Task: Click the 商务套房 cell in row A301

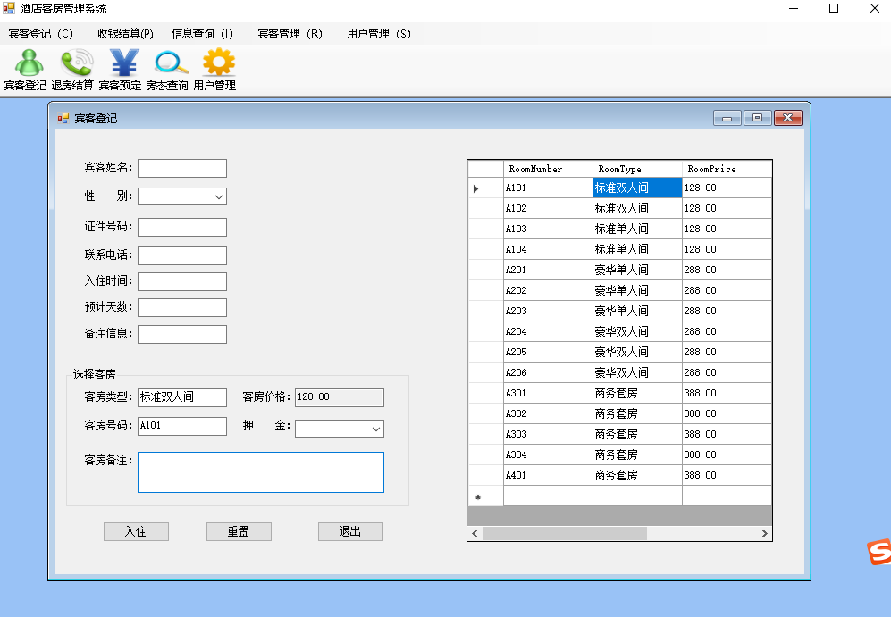Action: coord(637,393)
